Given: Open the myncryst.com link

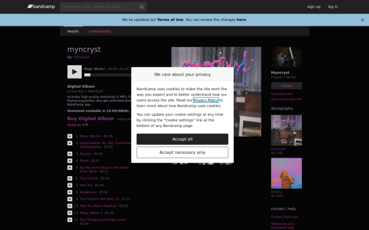Looking at the screenshot, I should tap(282, 94).
